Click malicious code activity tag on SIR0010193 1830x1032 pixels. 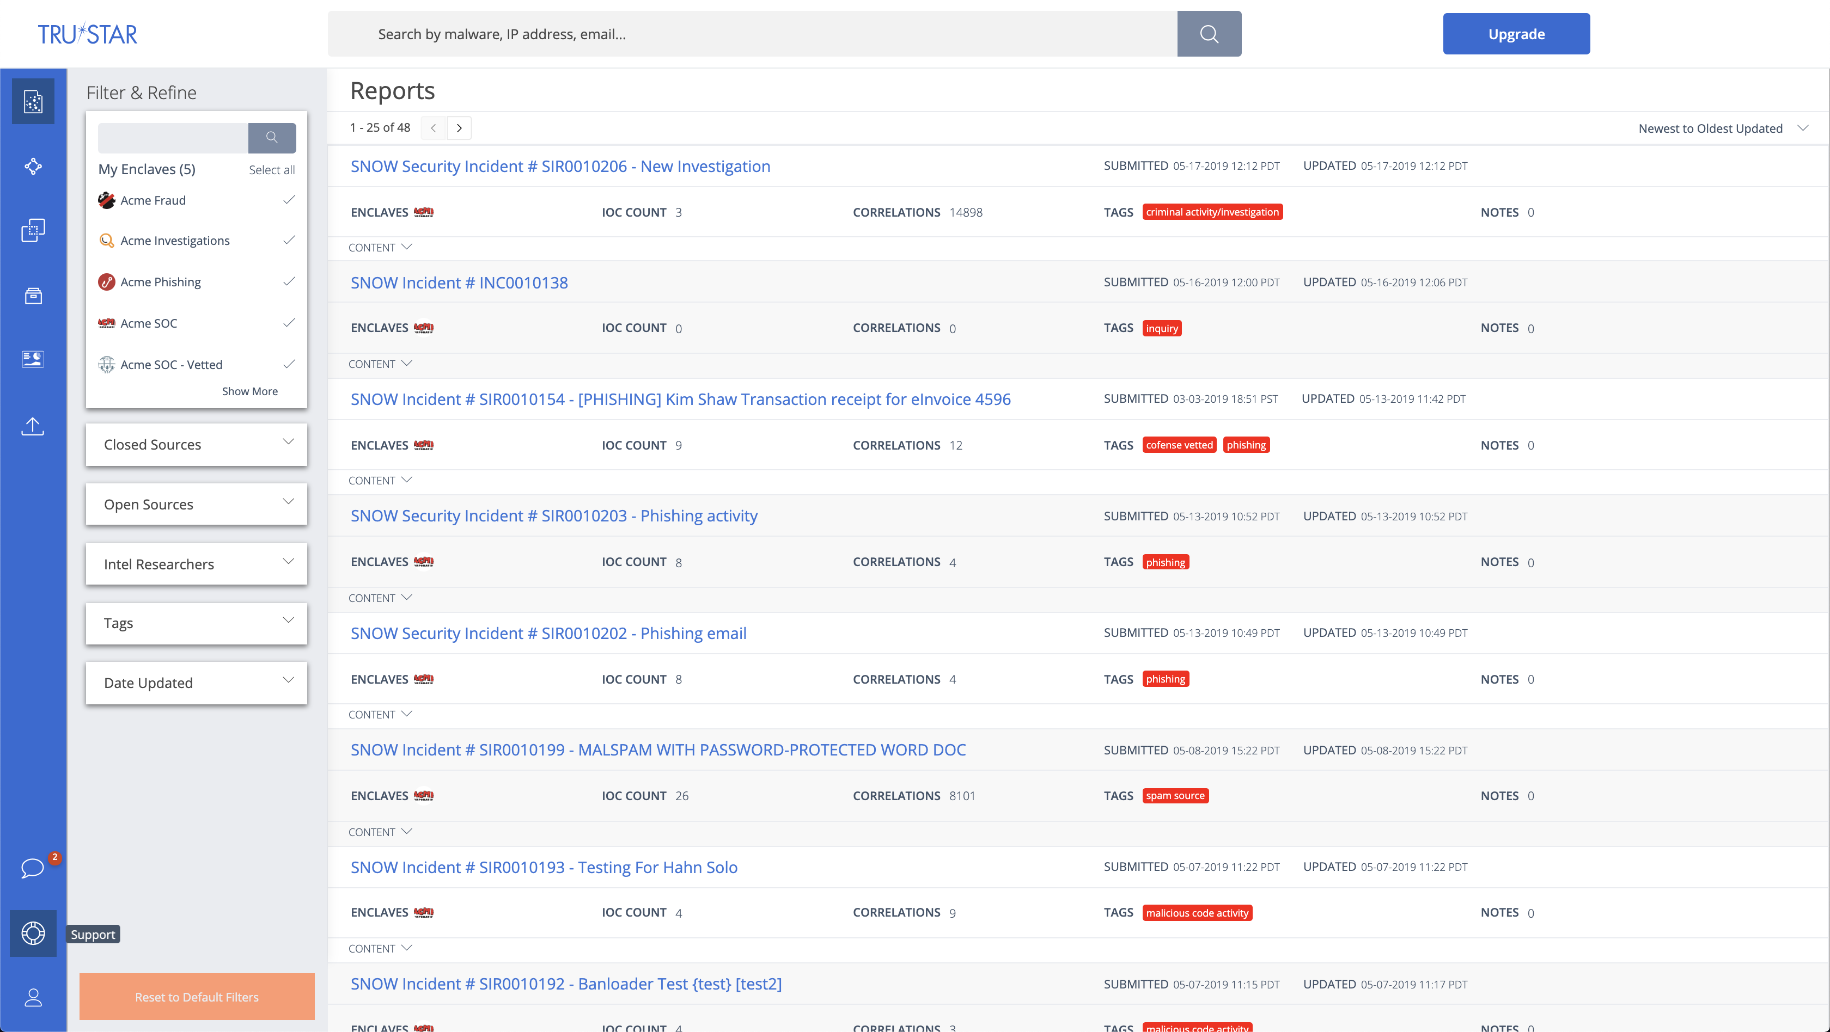click(x=1197, y=913)
